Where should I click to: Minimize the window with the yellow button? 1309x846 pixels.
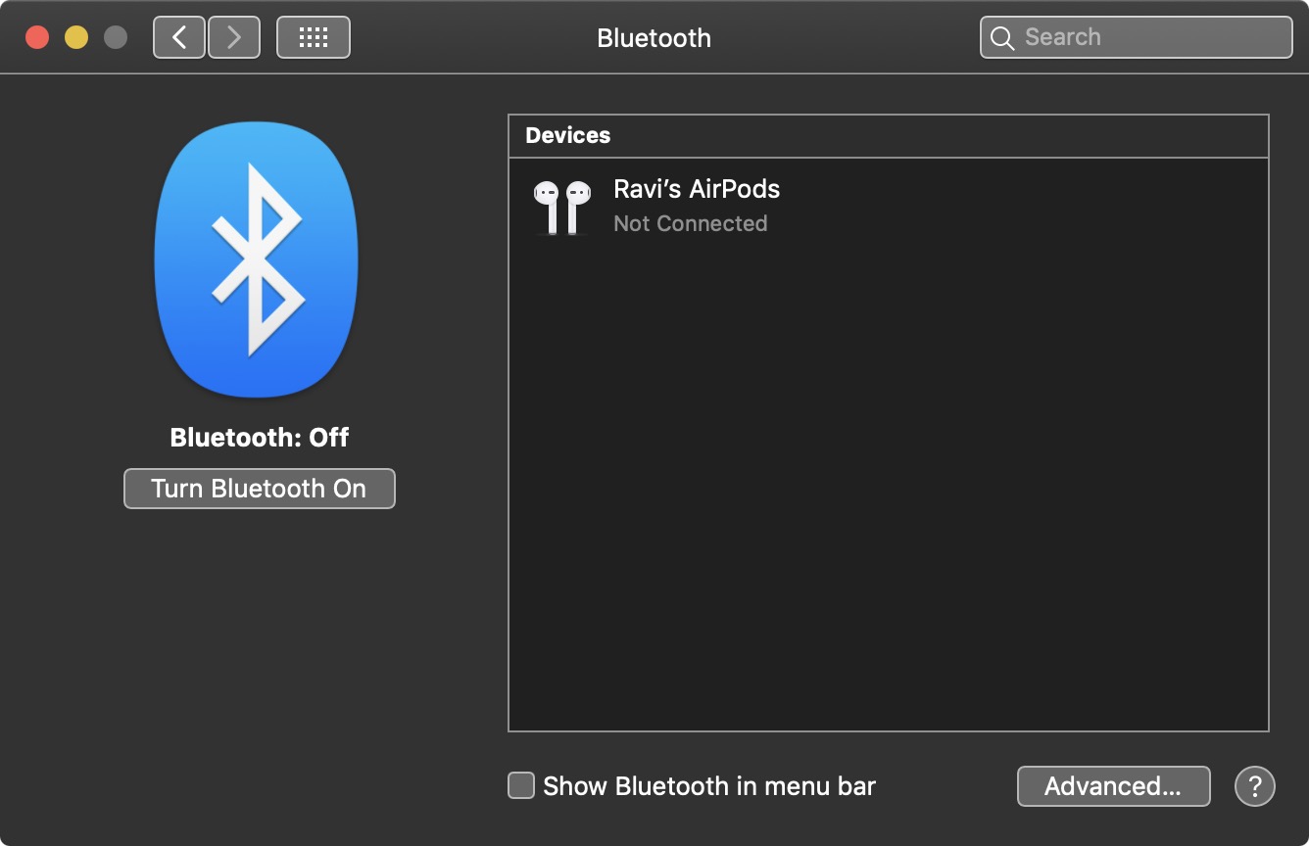(76, 38)
